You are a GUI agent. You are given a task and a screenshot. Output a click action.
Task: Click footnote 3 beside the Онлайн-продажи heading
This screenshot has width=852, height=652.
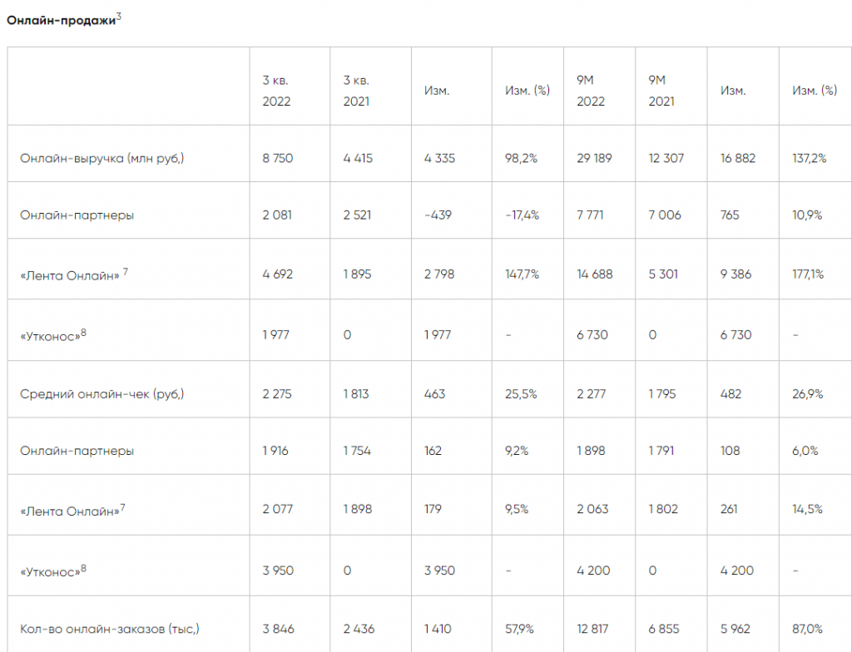119,17
